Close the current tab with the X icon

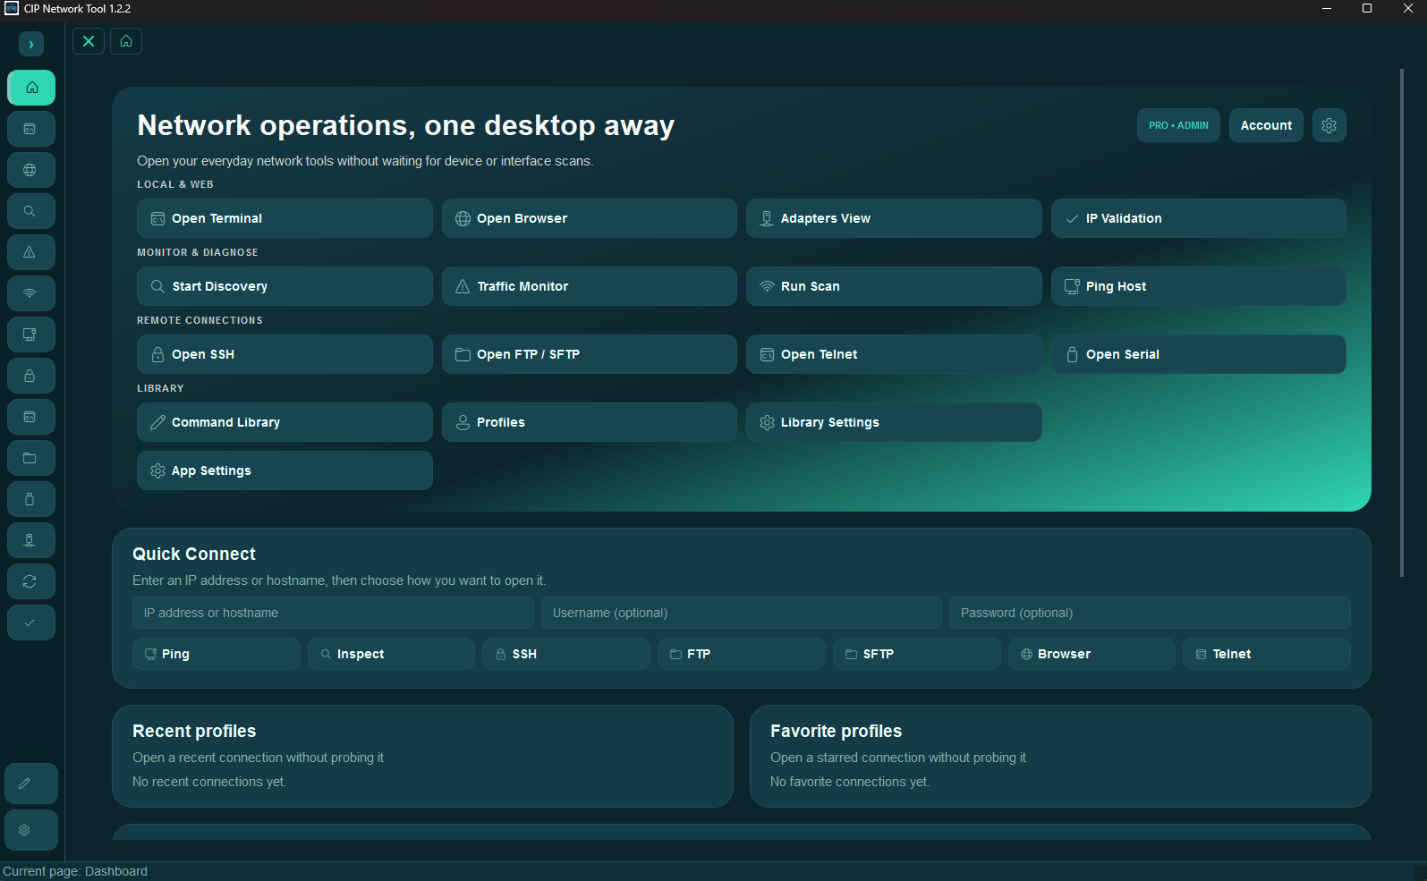pyautogui.click(x=89, y=41)
